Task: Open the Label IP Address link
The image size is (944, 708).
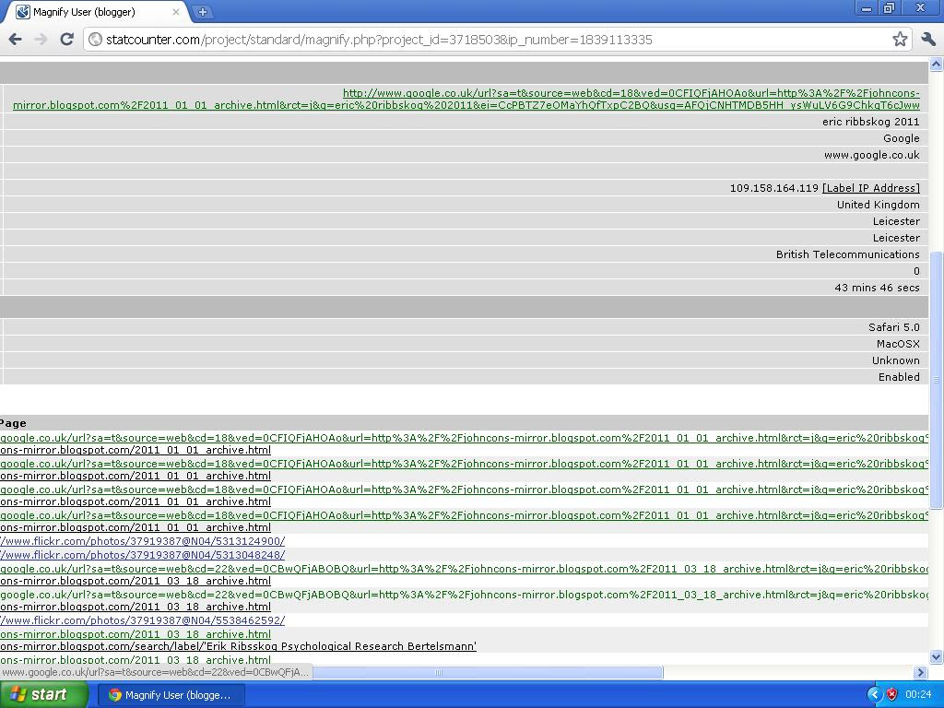Action: tap(870, 188)
